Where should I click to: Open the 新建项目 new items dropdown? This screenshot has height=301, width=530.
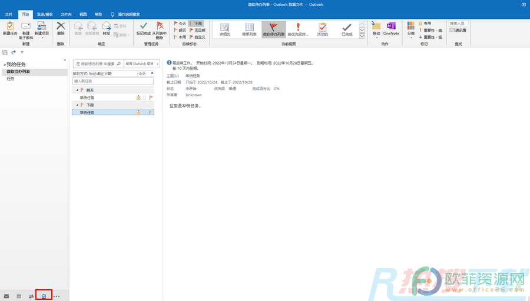(42, 30)
